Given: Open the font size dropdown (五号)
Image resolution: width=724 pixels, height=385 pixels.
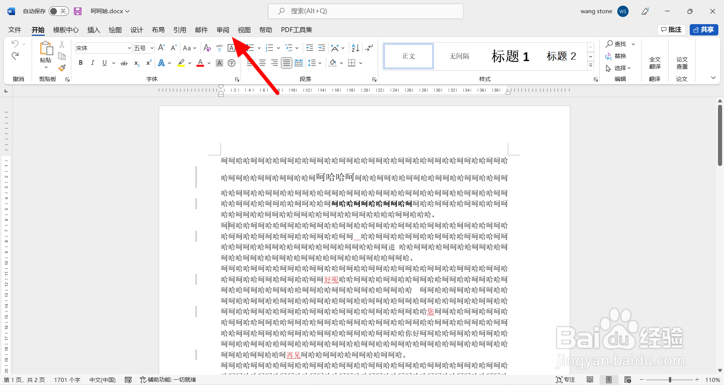Looking at the screenshot, I should tap(152, 48).
